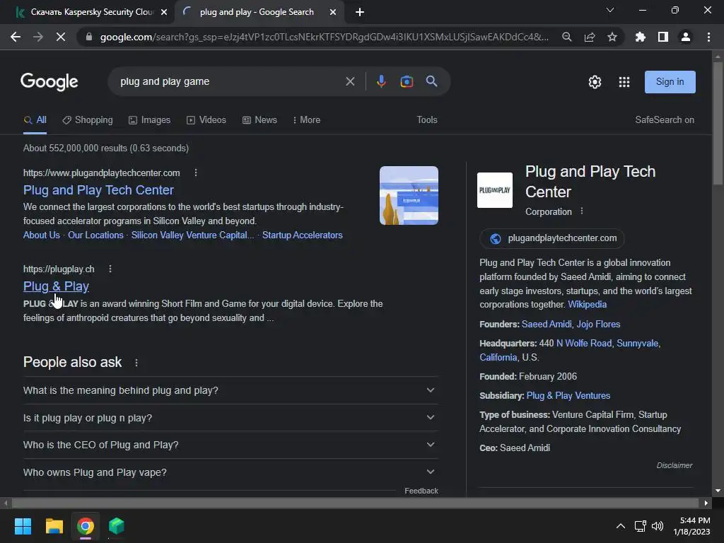Viewport: 724px width, 543px height.
Task: Click the first result's thumbnail image
Action: [409, 195]
